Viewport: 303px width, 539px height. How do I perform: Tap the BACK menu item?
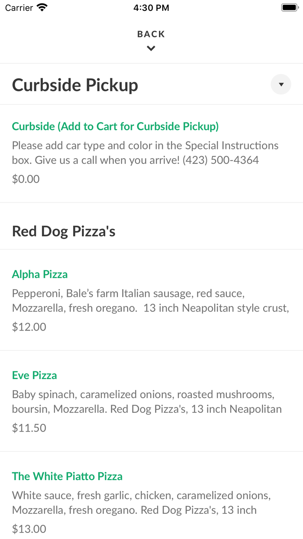coord(151,34)
